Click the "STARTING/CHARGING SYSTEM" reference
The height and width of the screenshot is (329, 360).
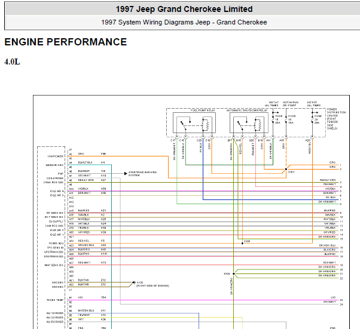click(x=142, y=174)
